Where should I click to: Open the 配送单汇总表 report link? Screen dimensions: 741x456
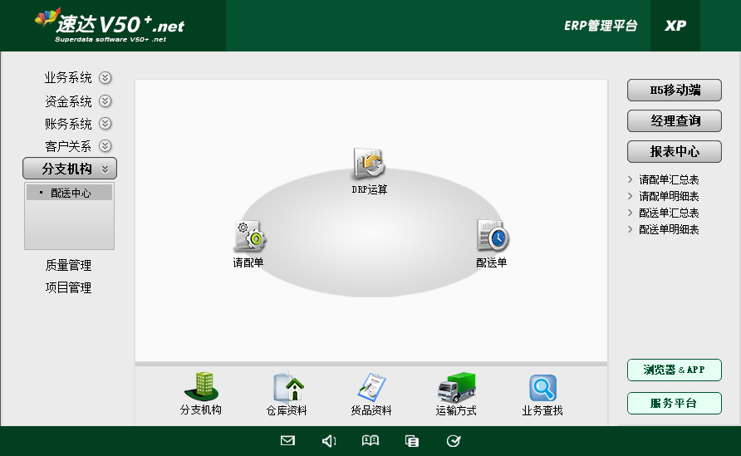(668, 213)
